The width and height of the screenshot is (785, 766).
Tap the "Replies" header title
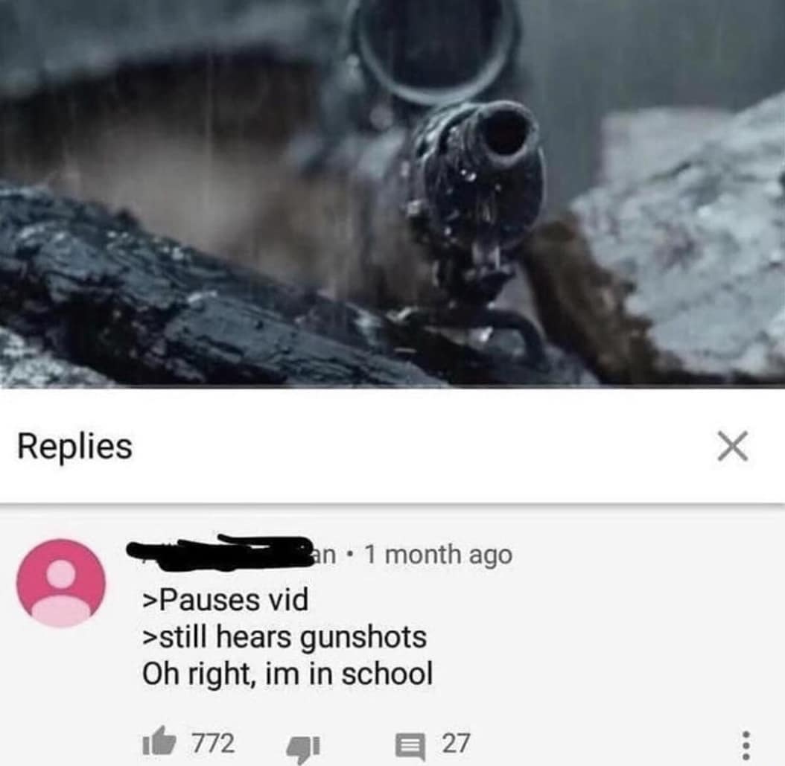[74, 447]
